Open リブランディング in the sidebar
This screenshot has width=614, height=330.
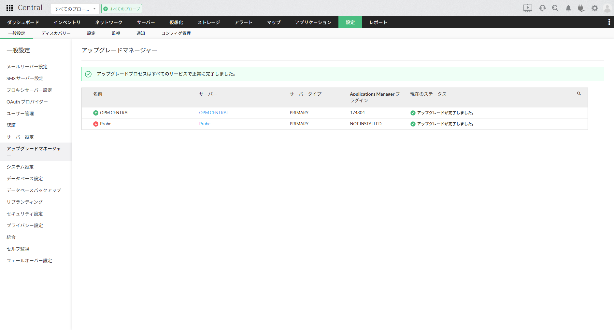[25, 202]
